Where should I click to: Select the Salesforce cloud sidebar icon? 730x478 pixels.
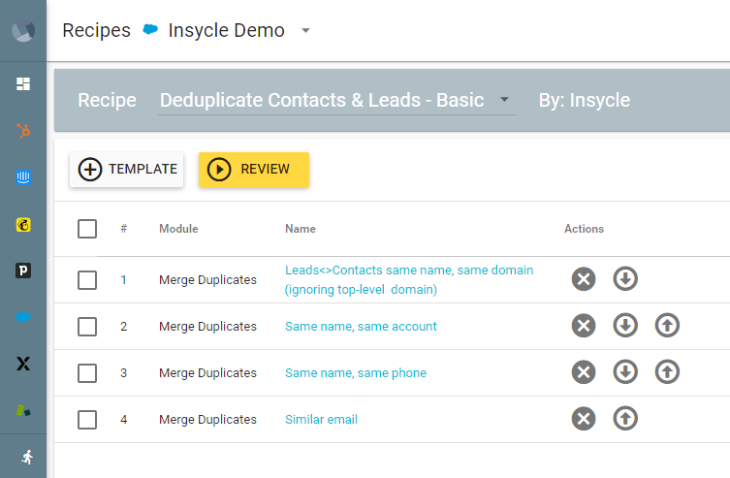[23, 317]
